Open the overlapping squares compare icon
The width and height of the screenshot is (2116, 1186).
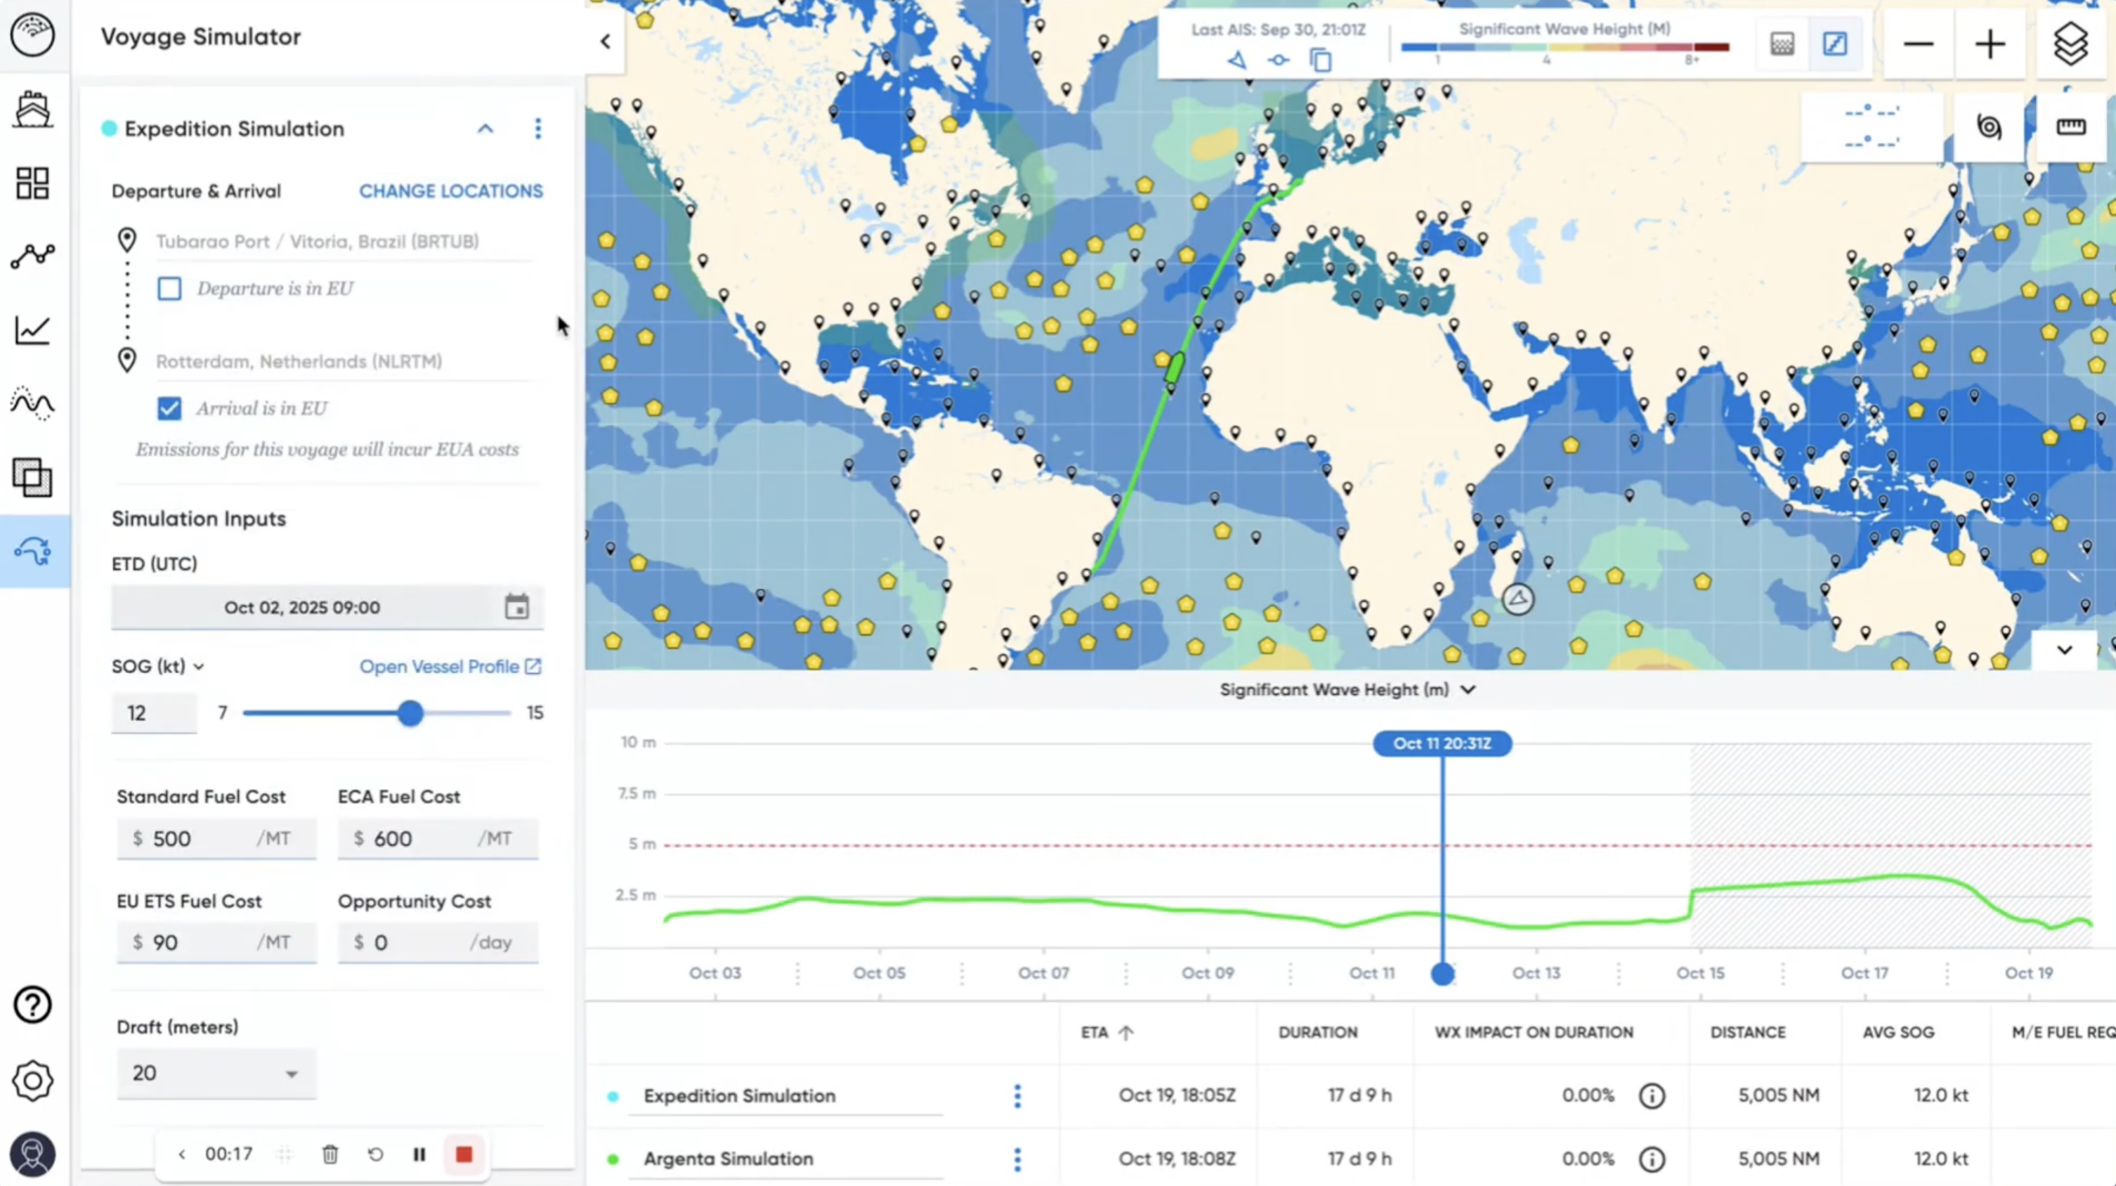pos(33,477)
